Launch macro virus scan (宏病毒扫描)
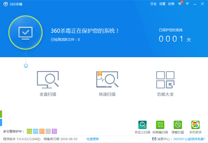The width and height of the screenshot is (208, 143). point(160,125)
